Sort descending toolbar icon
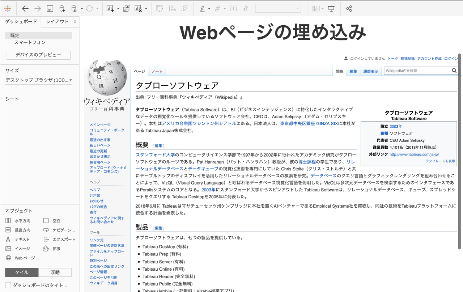 point(184,9)
